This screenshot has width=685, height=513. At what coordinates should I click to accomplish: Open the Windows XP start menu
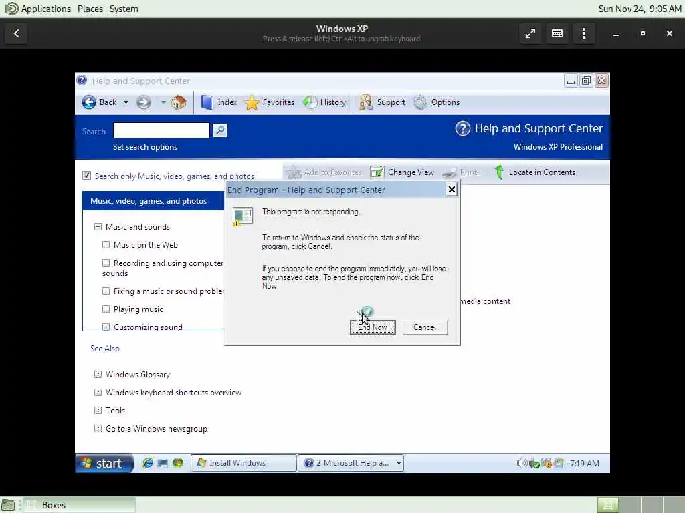(104, 463)
